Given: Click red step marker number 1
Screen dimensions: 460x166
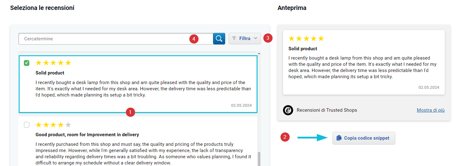Looking at the screenshot, I should (130, 112).
